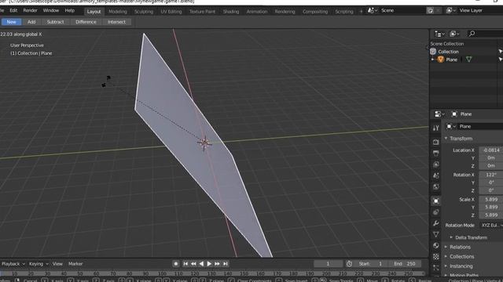Open the Modifiers wrench tab

point(435,223)
